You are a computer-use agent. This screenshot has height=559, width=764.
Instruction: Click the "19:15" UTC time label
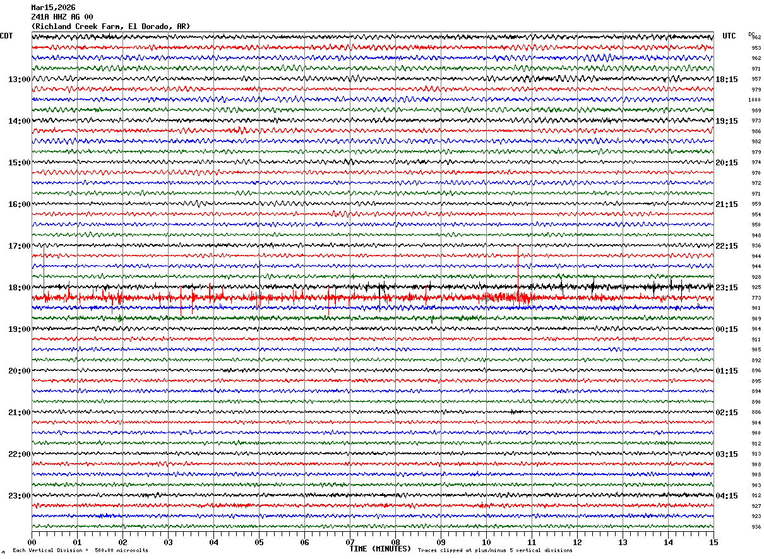tap(727, 121)
